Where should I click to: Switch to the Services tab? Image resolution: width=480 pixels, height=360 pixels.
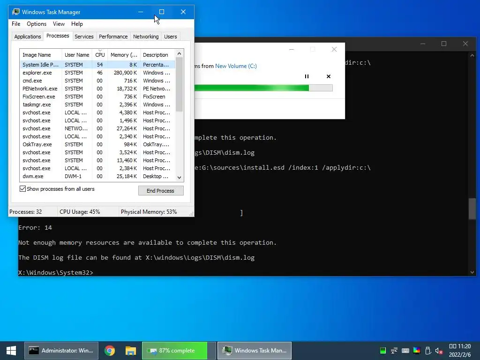(x=84, y=37)
